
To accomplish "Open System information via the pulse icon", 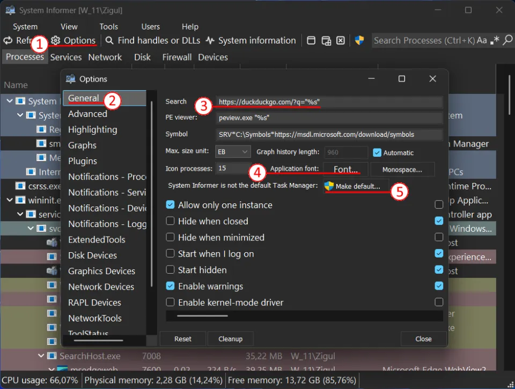I will coord(210,40).
